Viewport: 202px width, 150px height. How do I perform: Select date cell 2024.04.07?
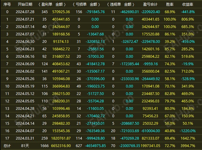click(25, 131)
